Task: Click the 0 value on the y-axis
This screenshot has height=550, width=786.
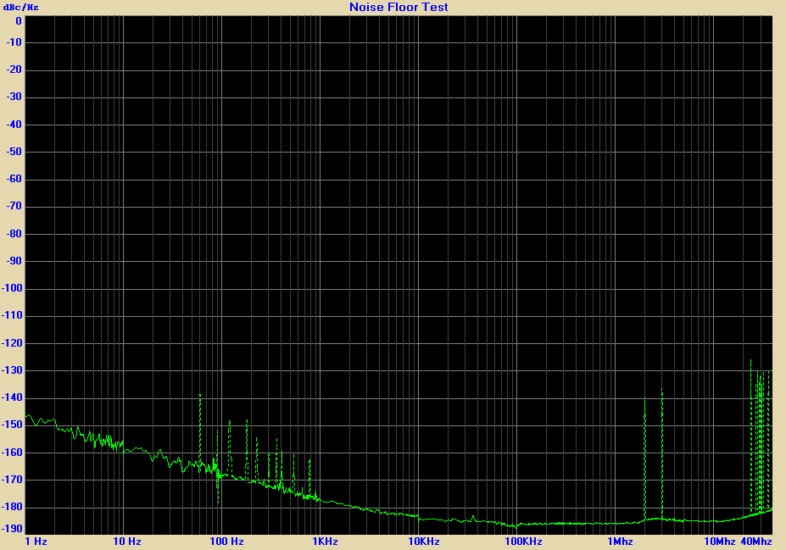Action: click(19, 21)
